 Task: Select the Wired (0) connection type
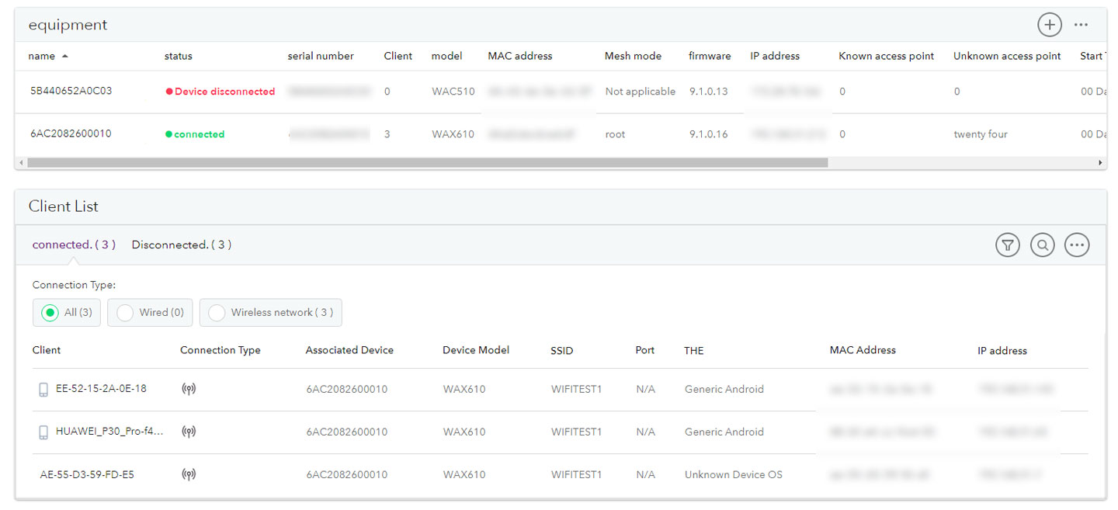[x=125, y=312]
